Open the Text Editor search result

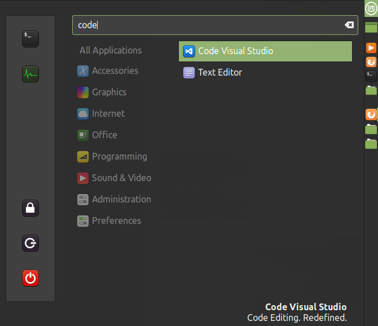coord(265,73)
